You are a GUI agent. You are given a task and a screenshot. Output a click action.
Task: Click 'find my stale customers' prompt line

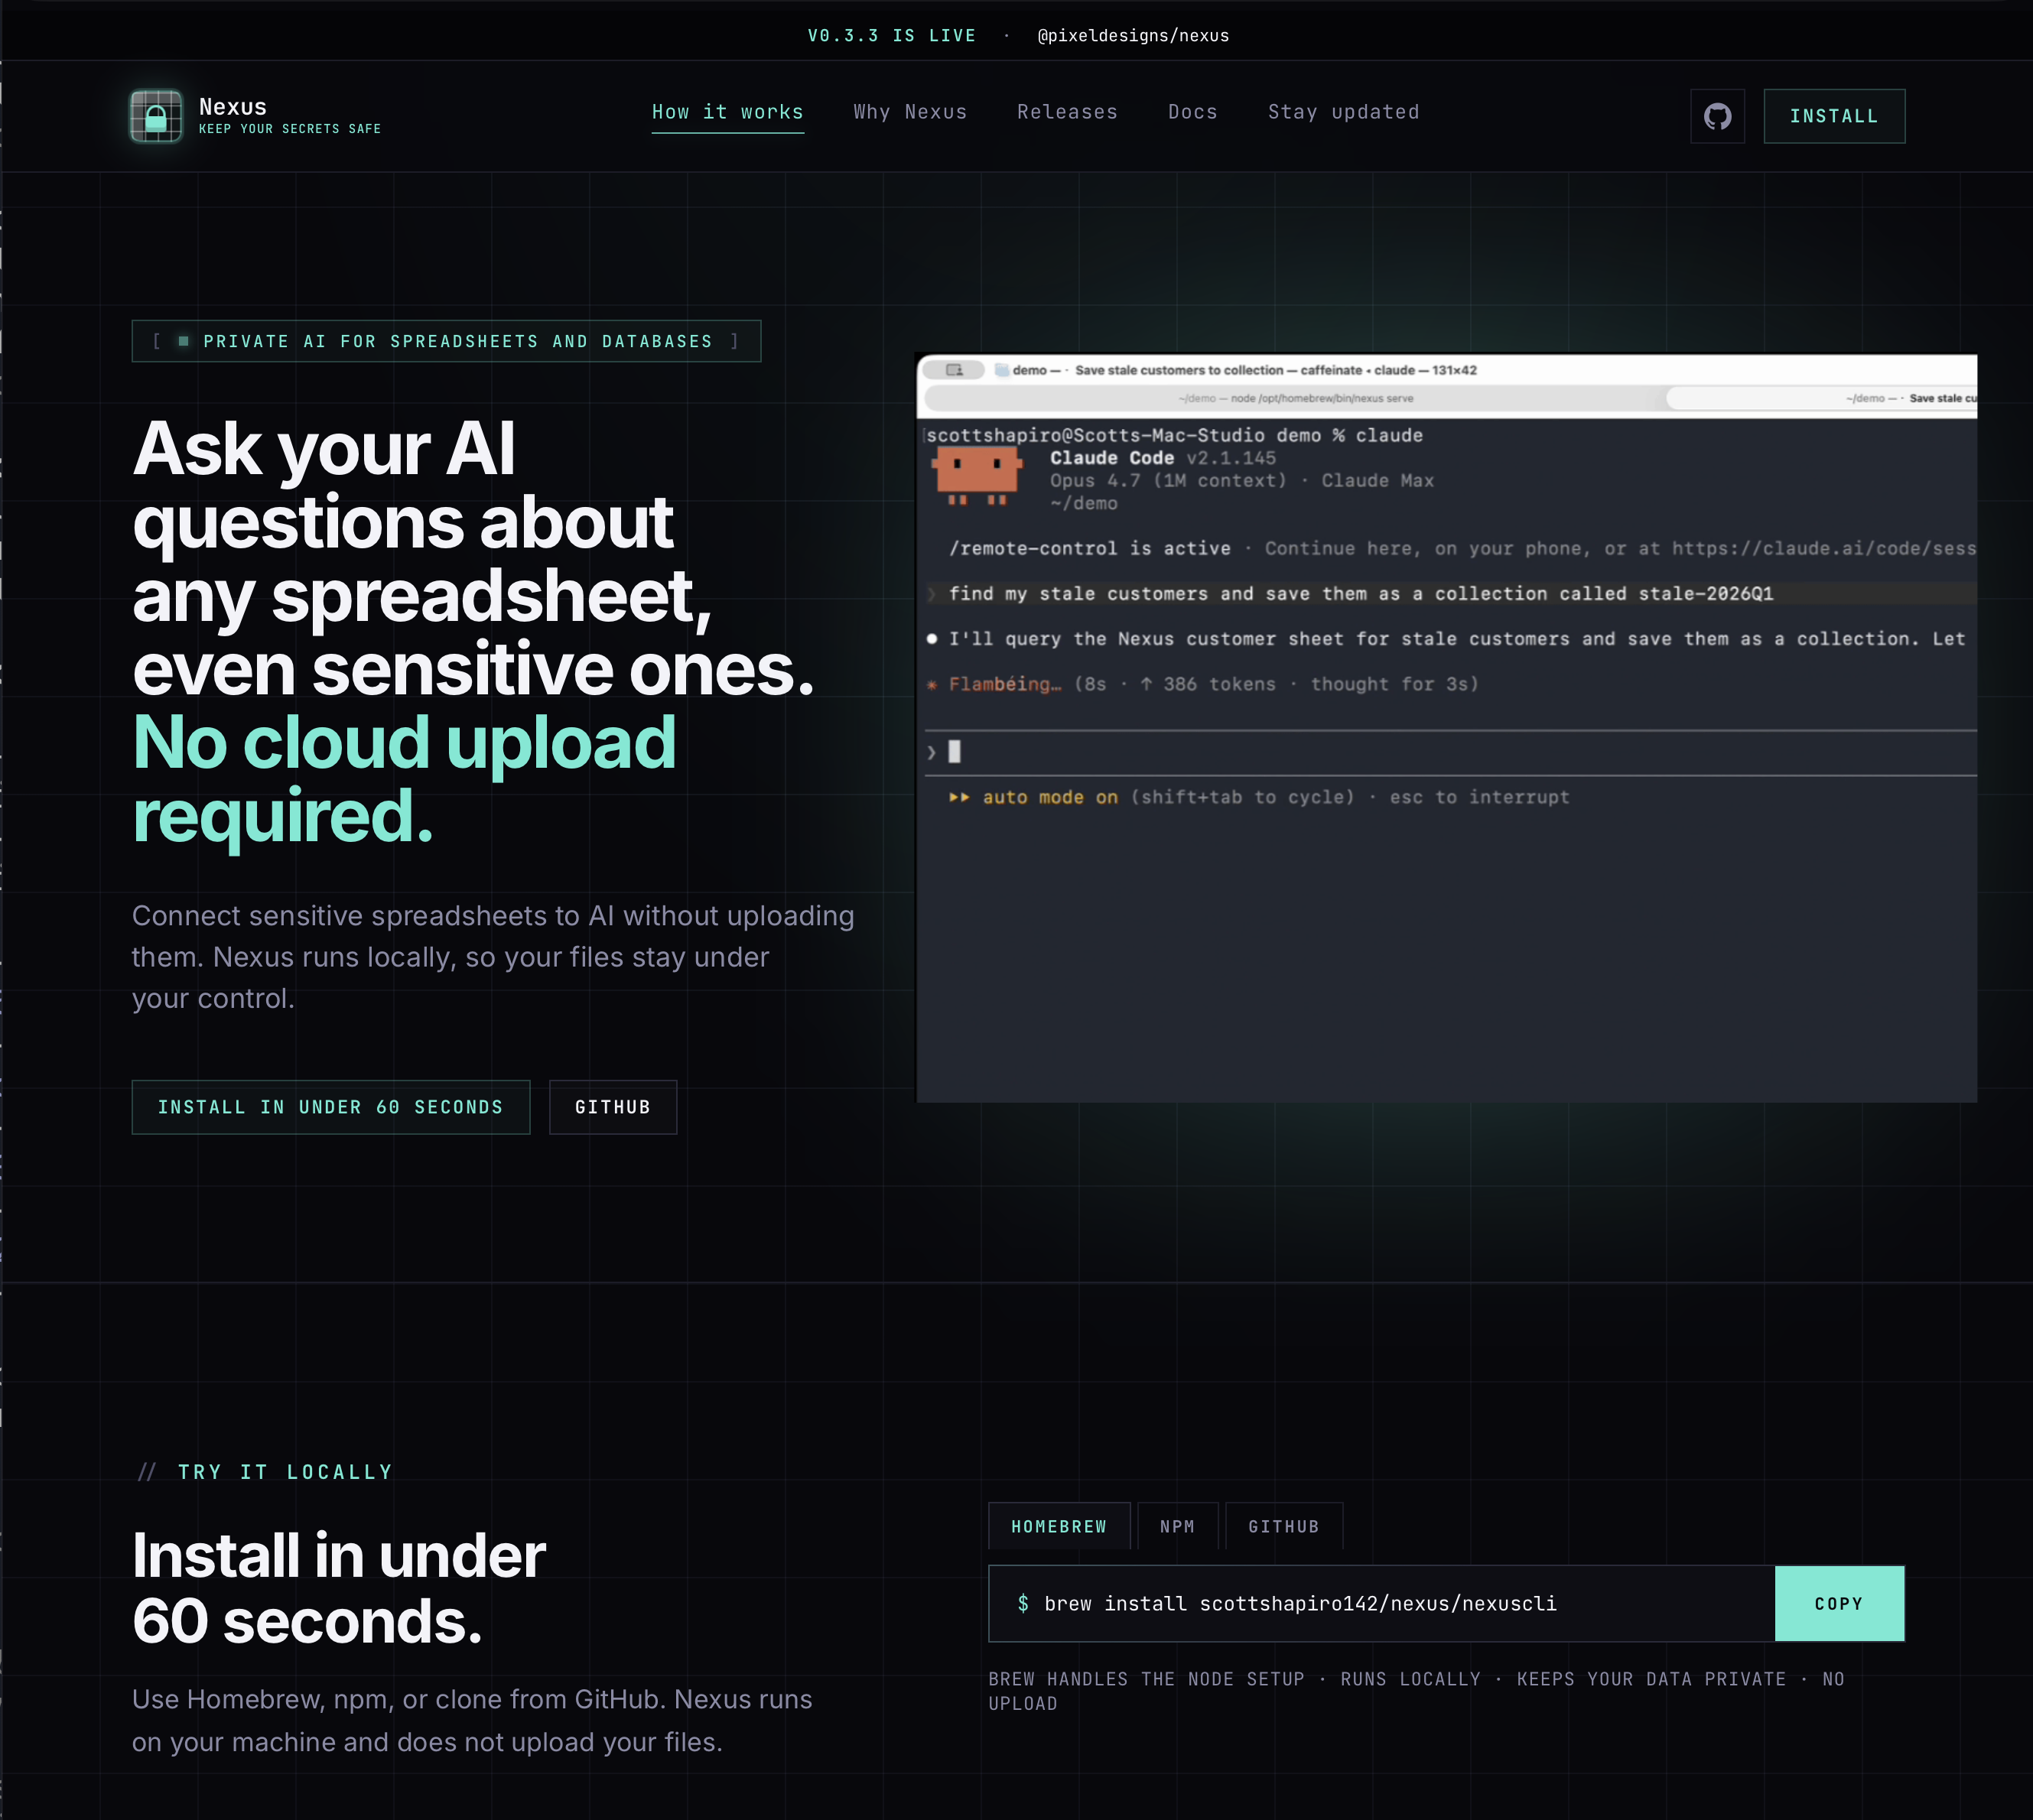[1361, 594]
